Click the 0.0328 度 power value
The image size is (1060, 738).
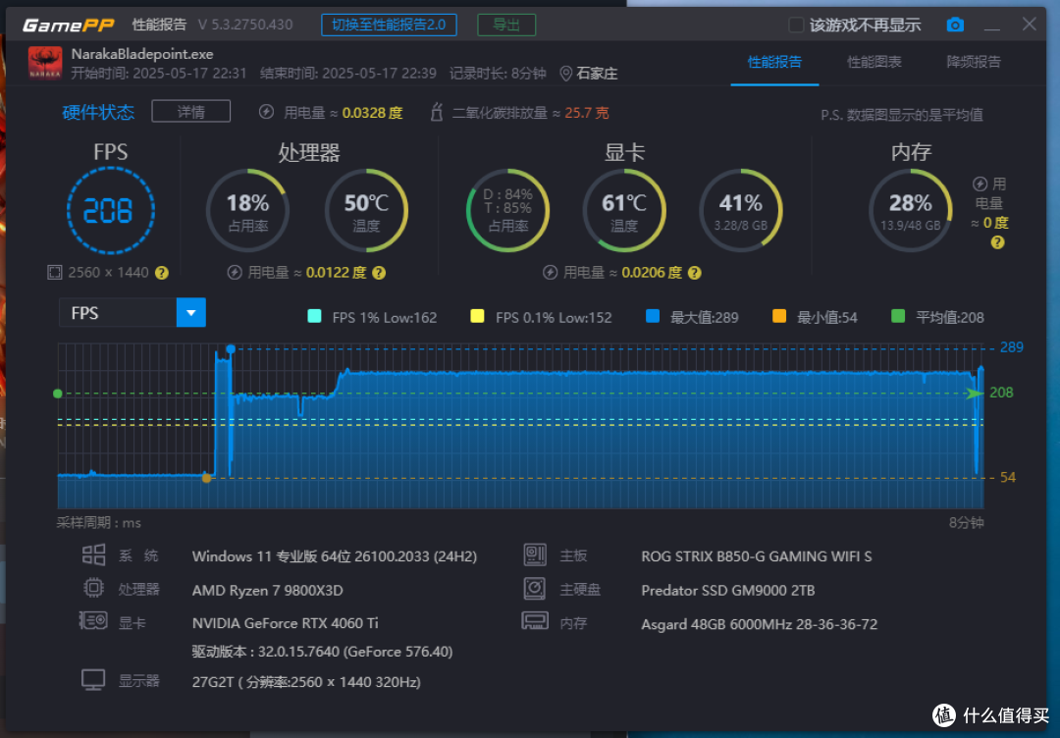[x=373, y=113]
